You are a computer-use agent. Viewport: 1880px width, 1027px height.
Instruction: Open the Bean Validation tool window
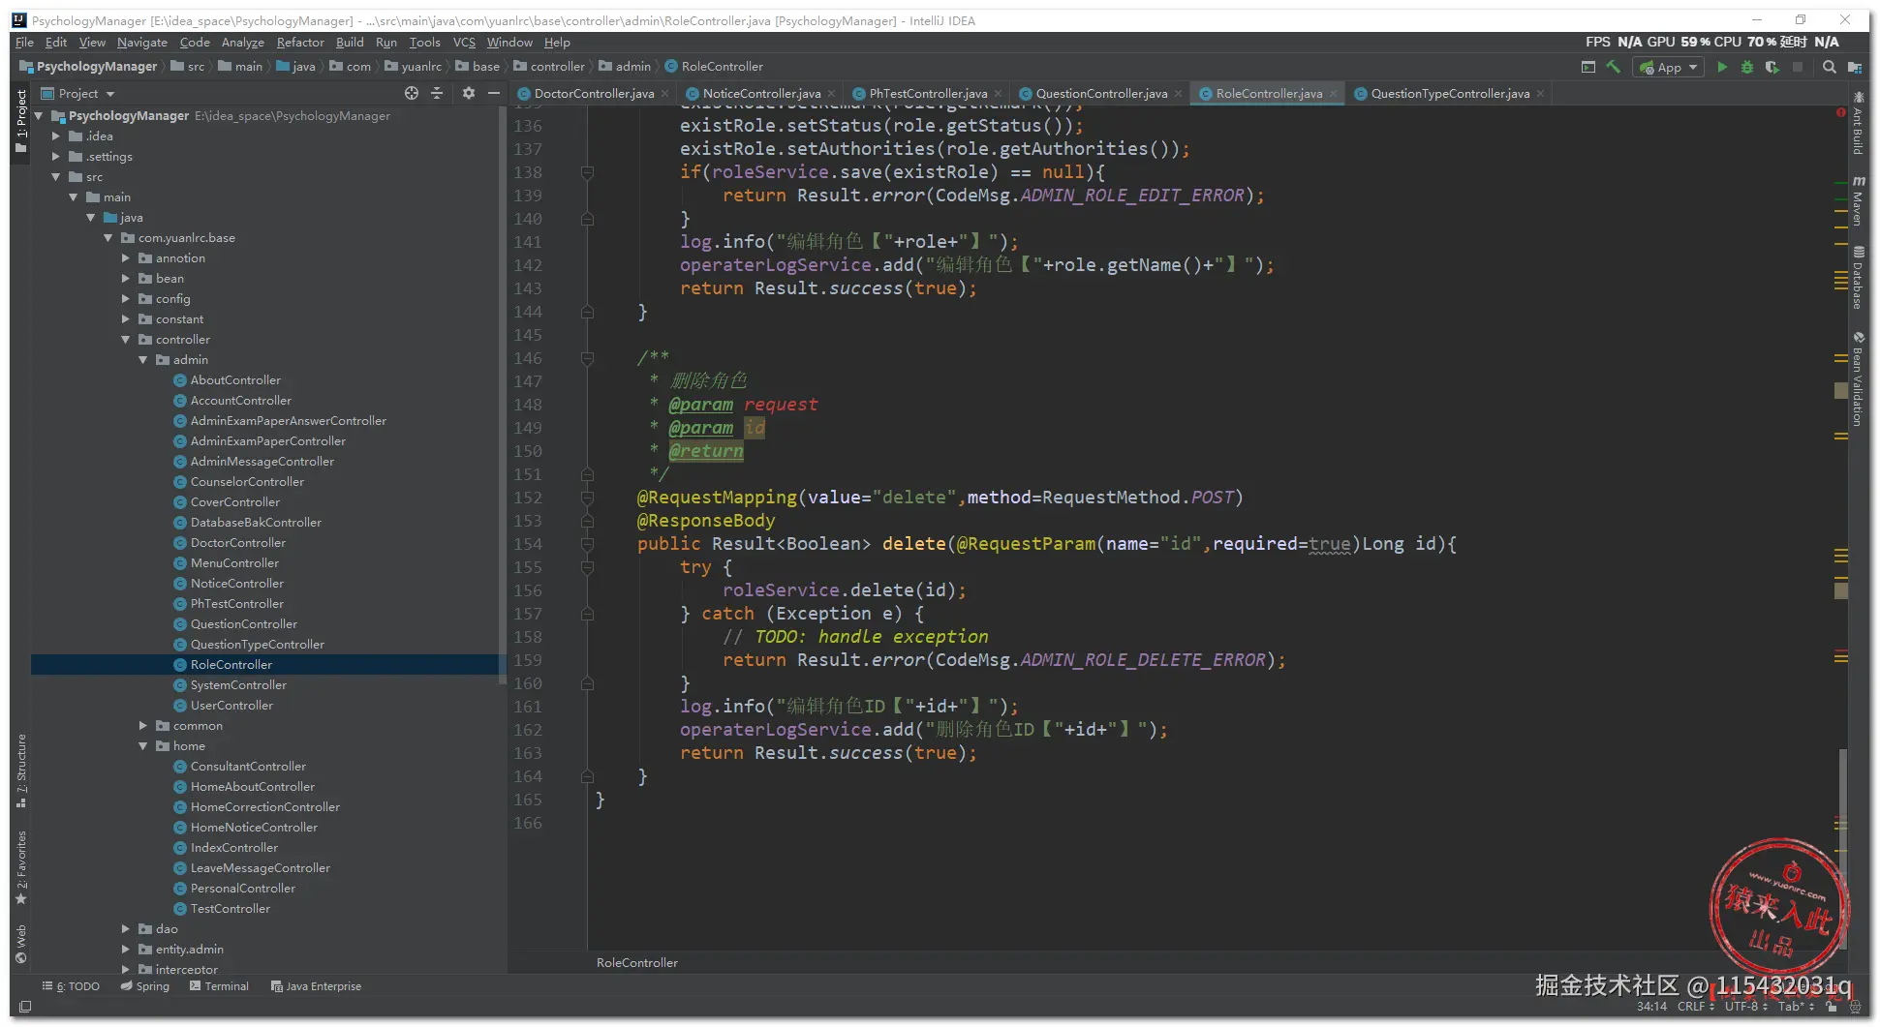(x=1858, y=379)
